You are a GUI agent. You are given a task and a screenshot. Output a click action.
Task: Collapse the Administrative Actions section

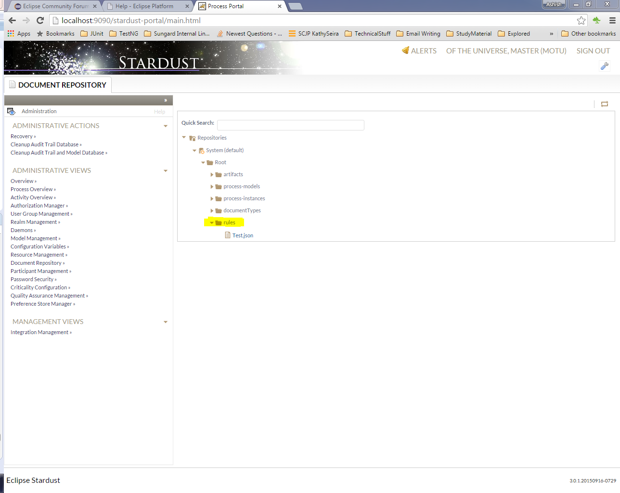pyautogui.click(x=166, y=126)
